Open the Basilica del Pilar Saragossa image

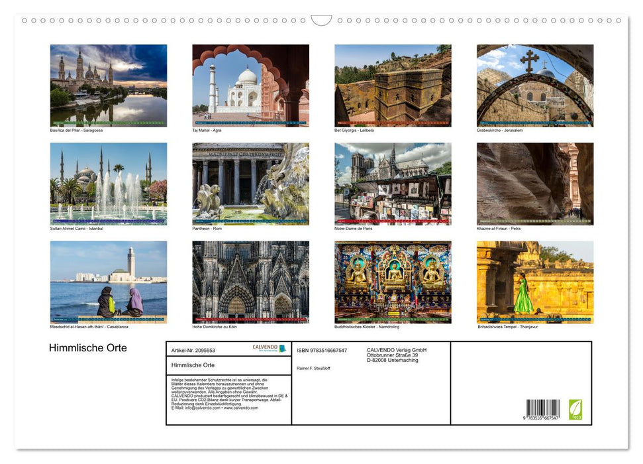pos(108,85)
